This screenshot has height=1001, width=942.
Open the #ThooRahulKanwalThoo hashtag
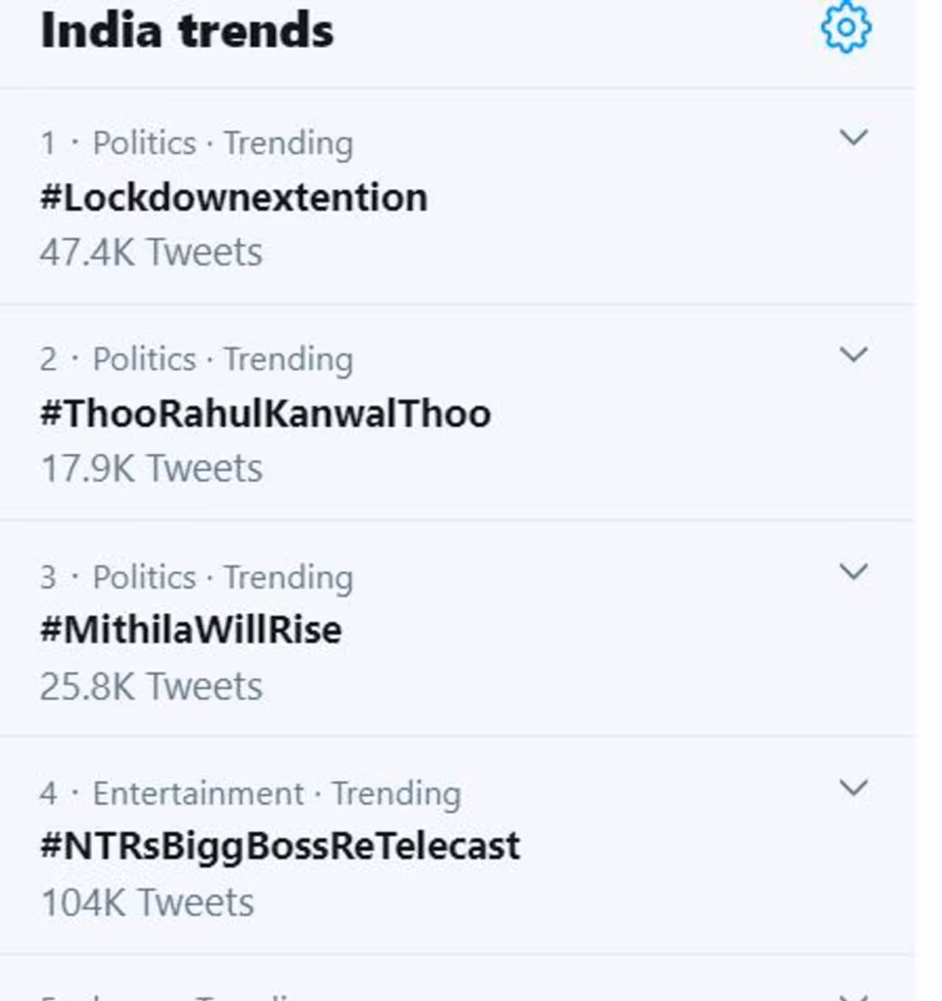pos(265,414)
